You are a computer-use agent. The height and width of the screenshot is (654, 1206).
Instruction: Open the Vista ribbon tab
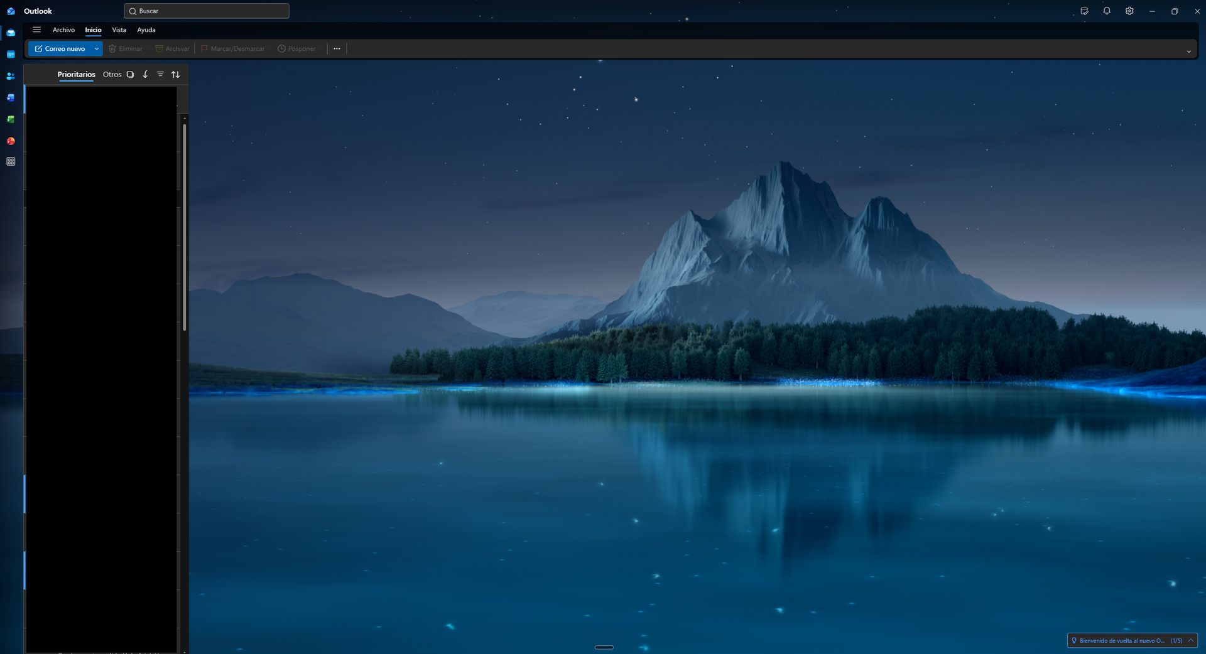pos(119,30)
